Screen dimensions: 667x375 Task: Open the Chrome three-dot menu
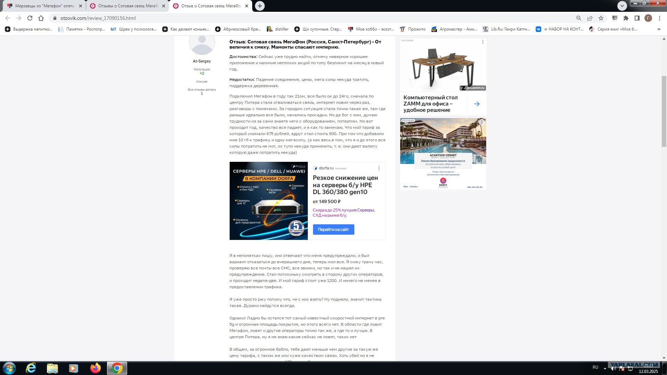point(659,18)
